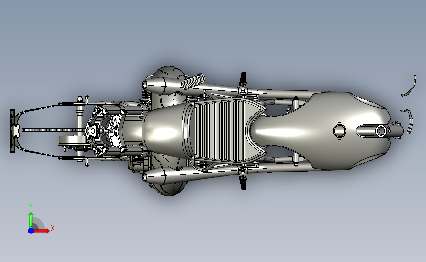This screenshot has height=262, width=426.
Task: Click the blue Z axis ball of the triad
Action: [x=31, y=231]
